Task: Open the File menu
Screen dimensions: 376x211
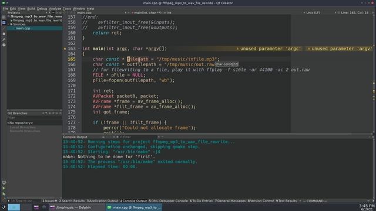Action: (5, 9)
